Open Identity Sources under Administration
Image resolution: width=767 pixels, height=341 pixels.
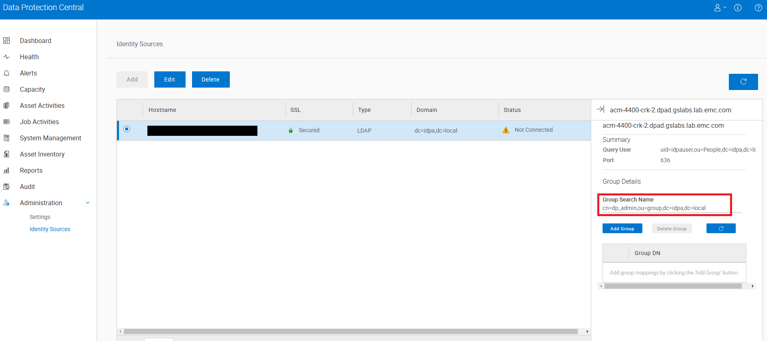pos(50,229)
